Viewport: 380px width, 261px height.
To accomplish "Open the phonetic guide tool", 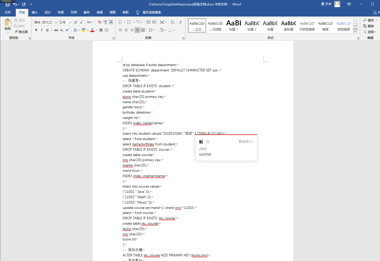I will click(105, 22).
